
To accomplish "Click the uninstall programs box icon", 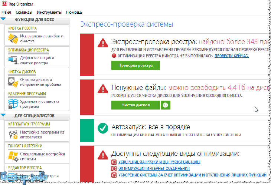I will click(x=13, y=104).
